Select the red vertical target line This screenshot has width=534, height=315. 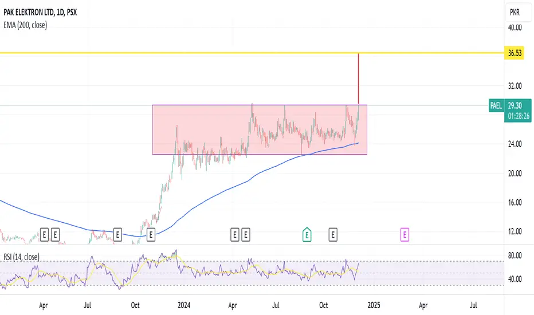pos(358,78)
